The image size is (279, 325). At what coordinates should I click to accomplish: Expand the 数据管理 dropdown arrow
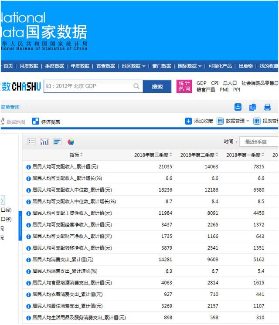pos(248,121)
